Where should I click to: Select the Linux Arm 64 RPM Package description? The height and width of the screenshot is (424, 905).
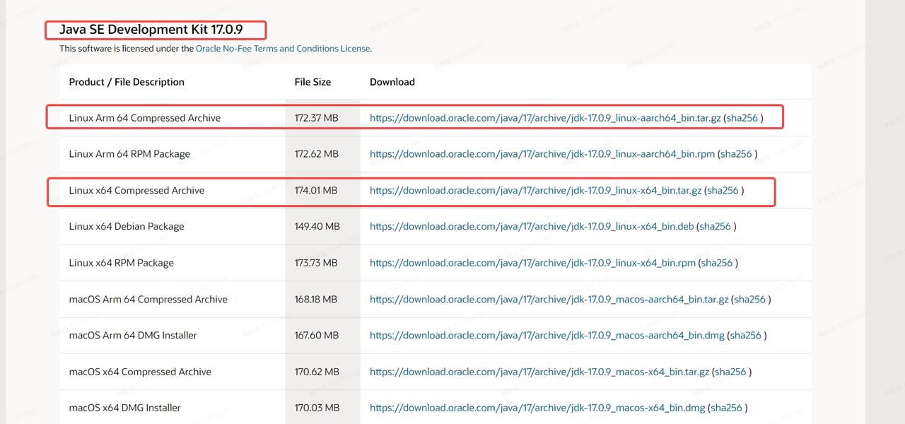[x=129, y=154]
